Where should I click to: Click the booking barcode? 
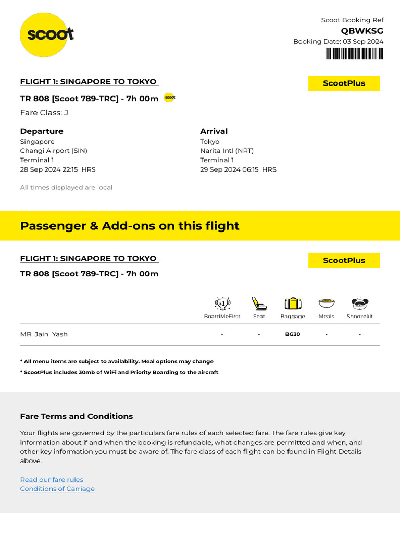point(354,54)
